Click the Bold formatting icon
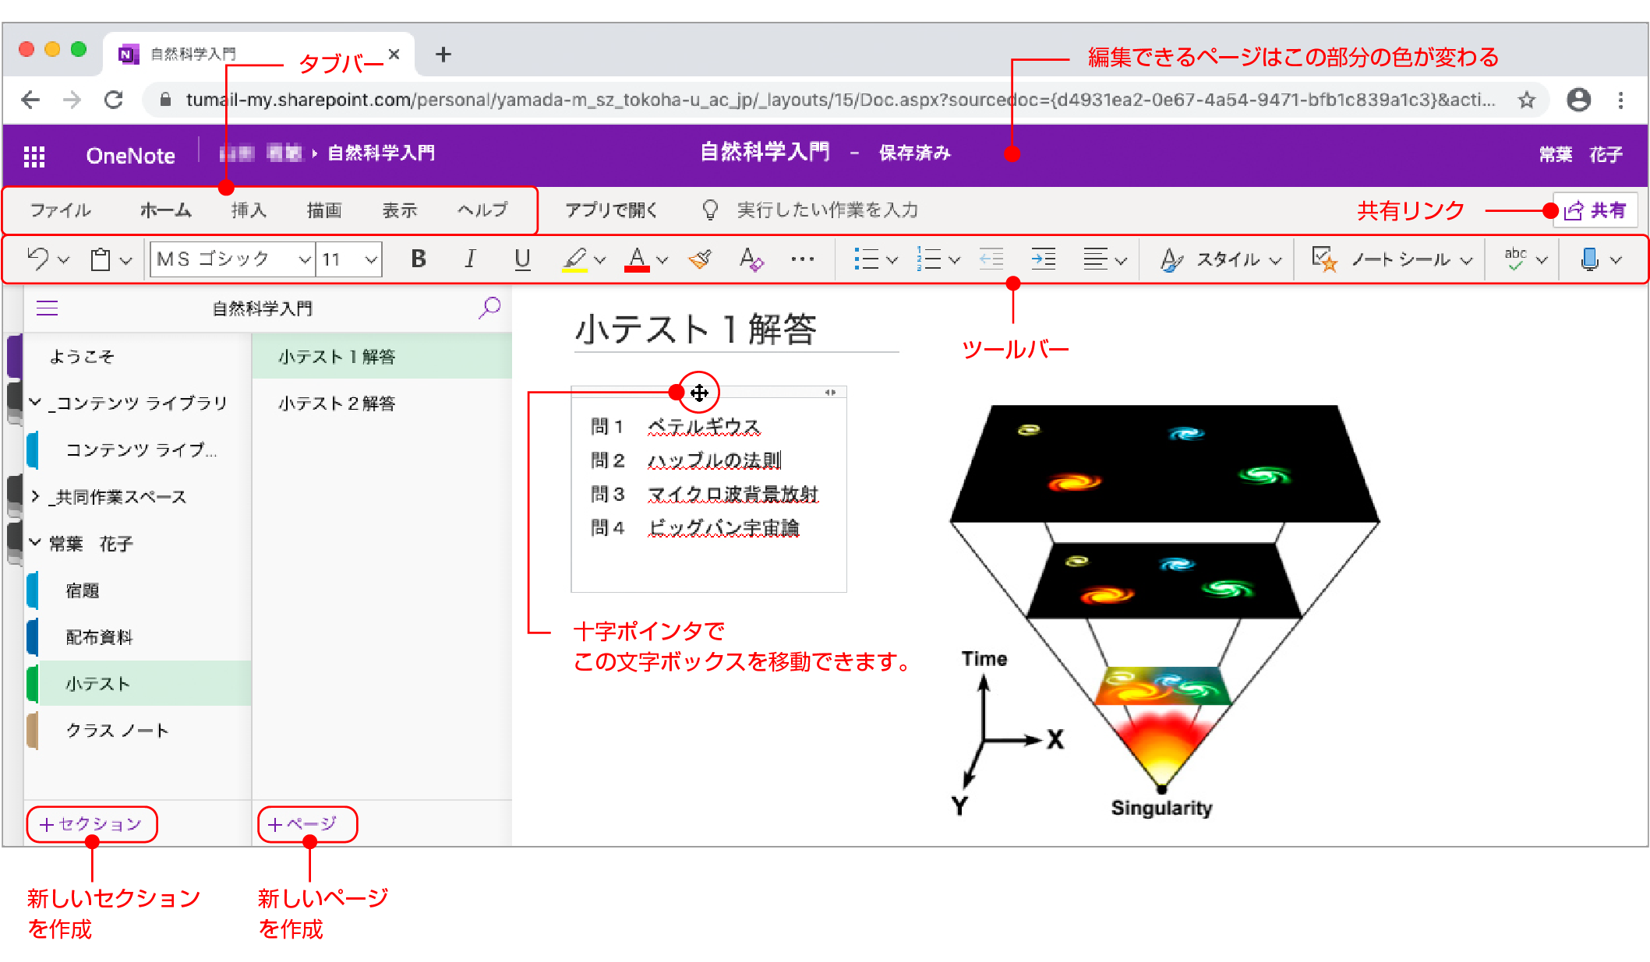Viewport: 1650px width, 962px height. [x=419, y=259]
